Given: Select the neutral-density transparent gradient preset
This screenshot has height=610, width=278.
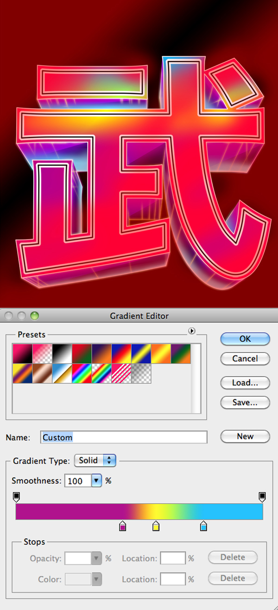Looking at the screenshot, I should 141,373.
